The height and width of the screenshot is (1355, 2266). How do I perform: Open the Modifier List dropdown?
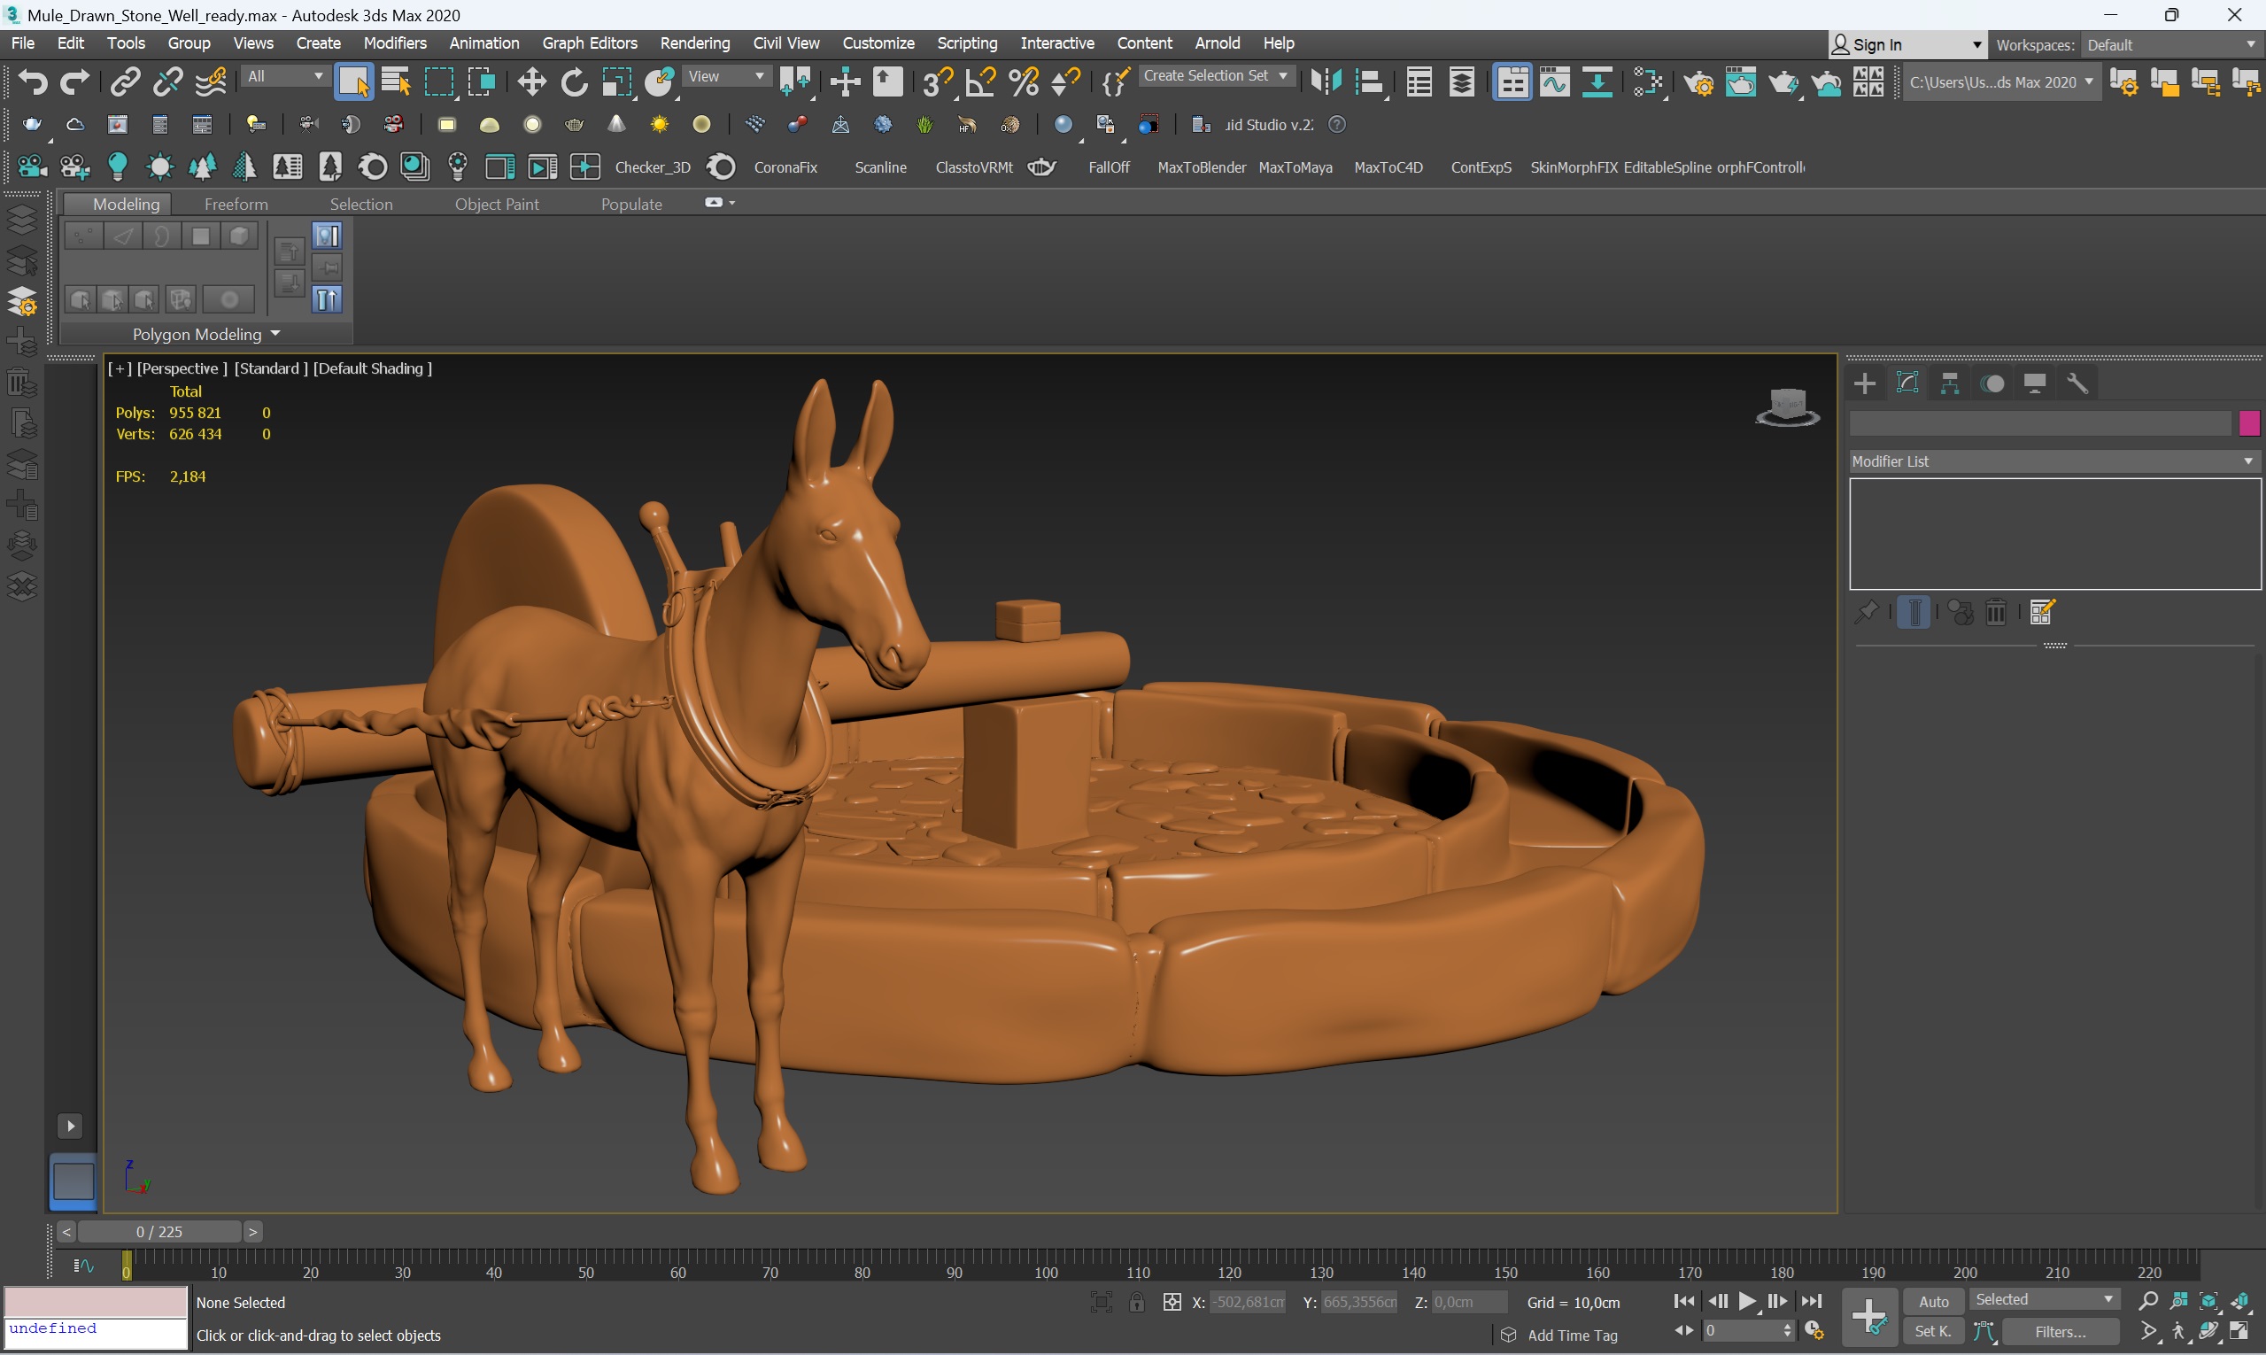tap(2054, 461)
